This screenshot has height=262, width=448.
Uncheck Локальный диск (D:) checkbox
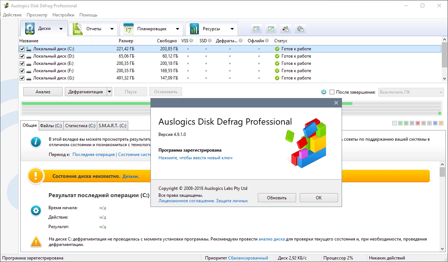click(x=22, y=56)
